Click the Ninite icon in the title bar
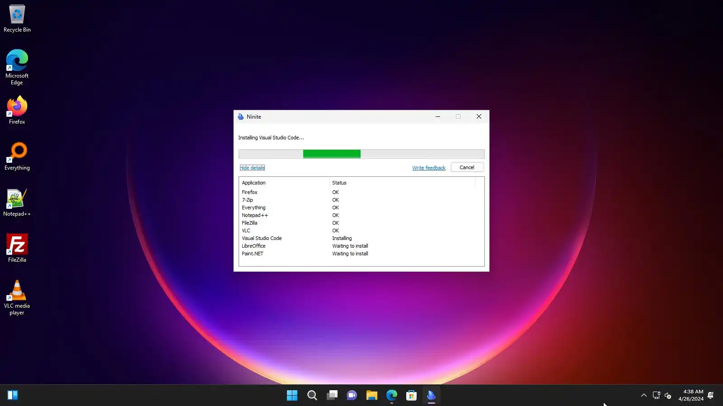The height and width of the screenshot is (406, 723). point(241,117)
